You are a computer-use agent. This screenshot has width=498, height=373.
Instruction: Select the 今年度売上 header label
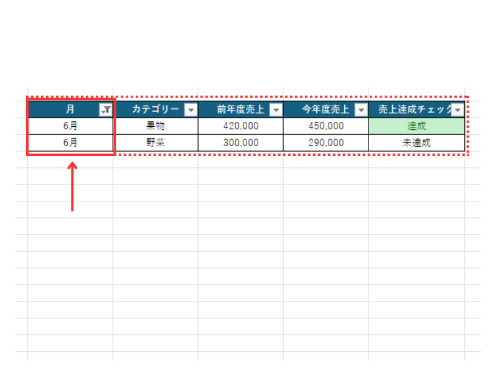click(x=326, y=110)
